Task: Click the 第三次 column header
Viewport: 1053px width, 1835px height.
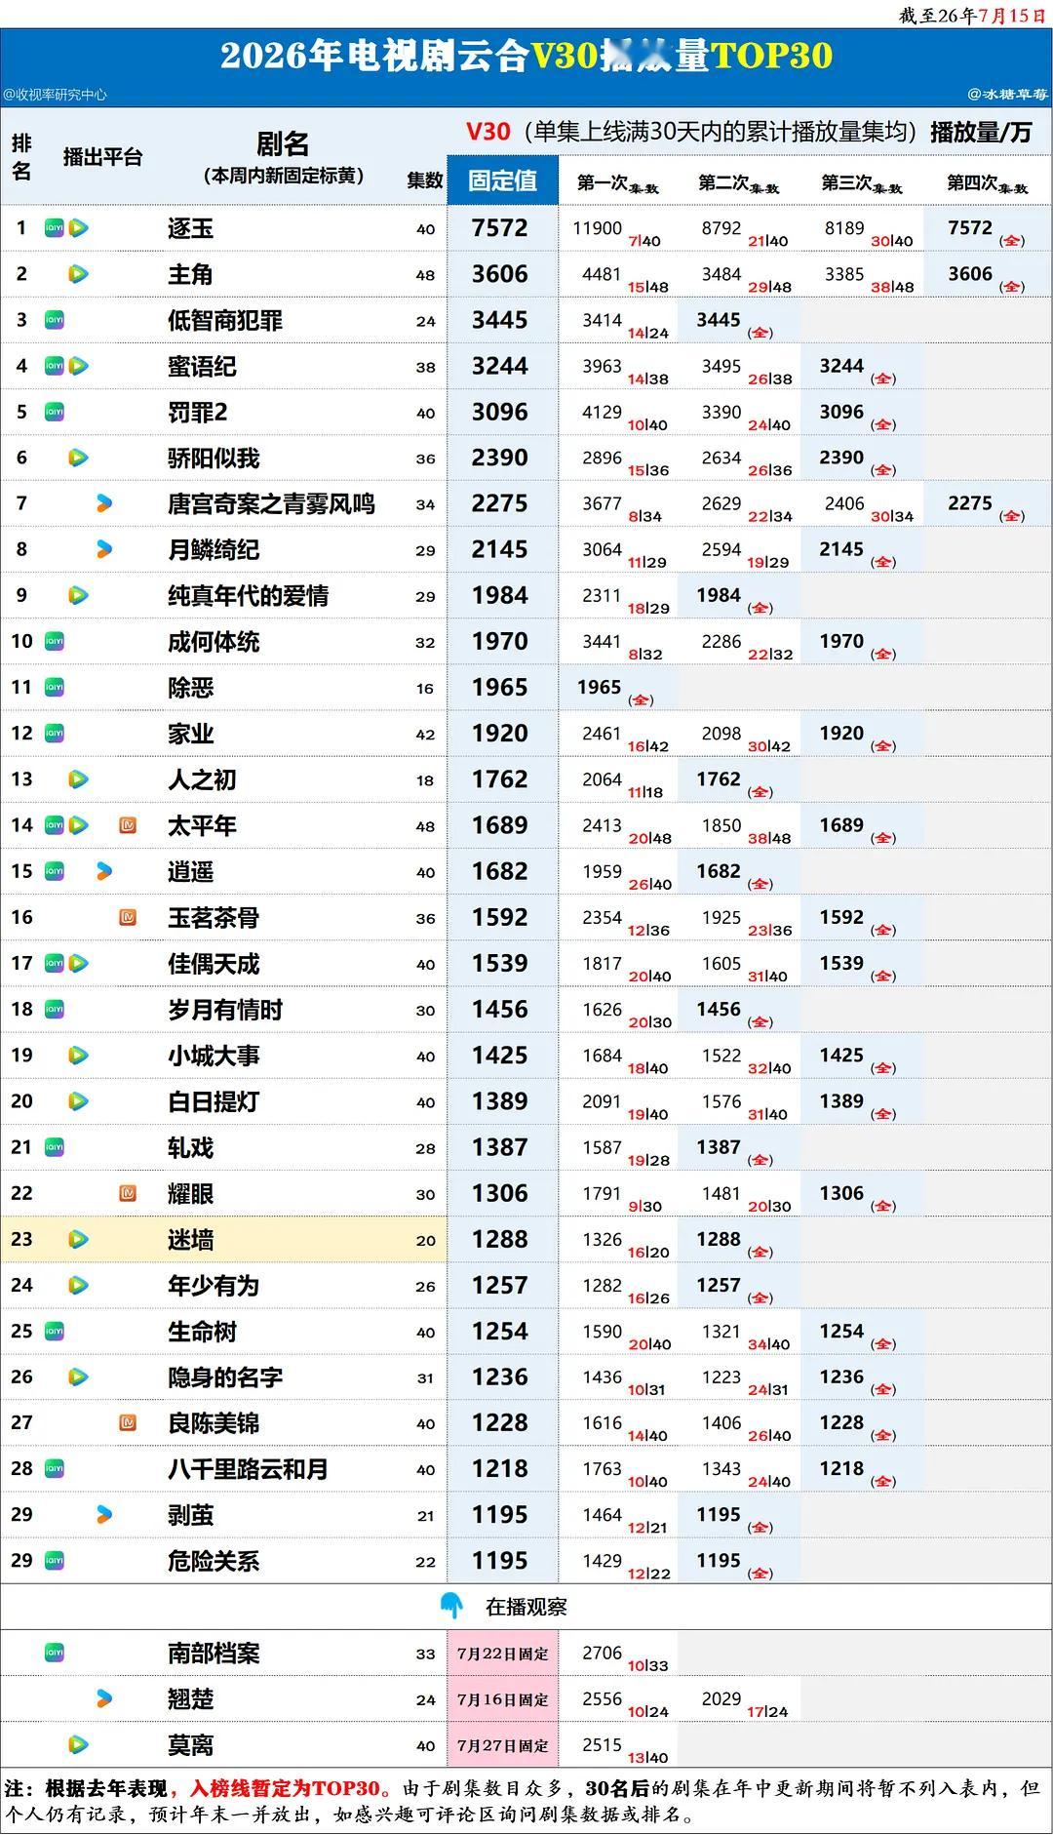Action: tap(861, 183)
